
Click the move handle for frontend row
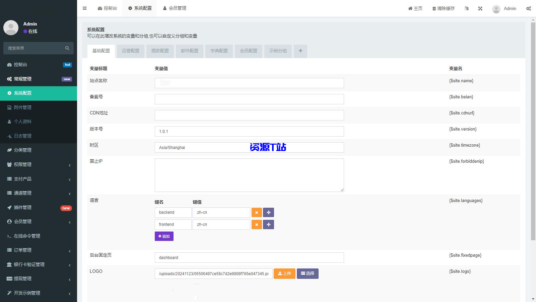tap(268, 224)
